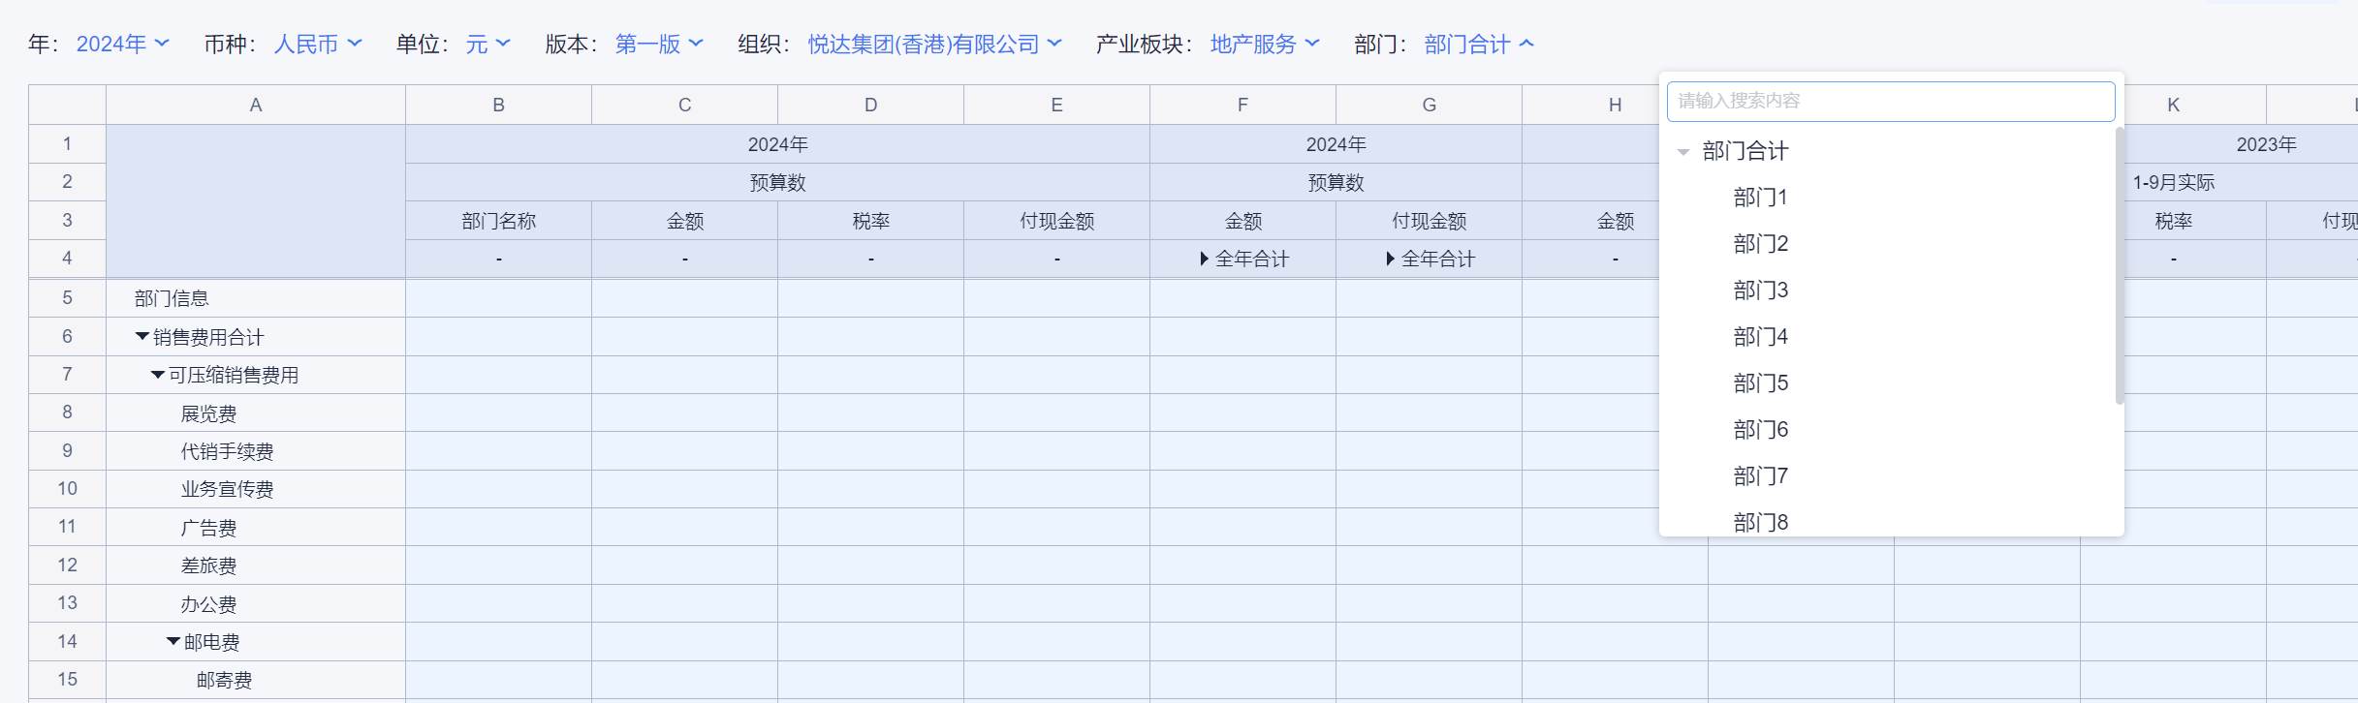Collapse the 可压缩销售费用 row triangle

click(x=158, y=375)
